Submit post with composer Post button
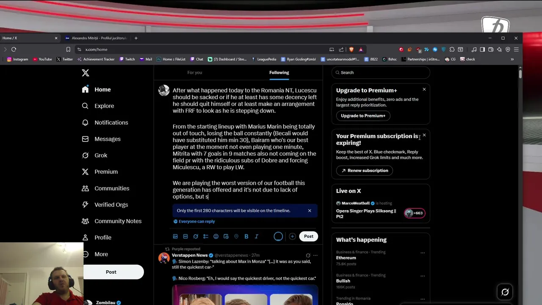This screenshot has height=305, width=542. pyautogui.click(x=309, y=236)
